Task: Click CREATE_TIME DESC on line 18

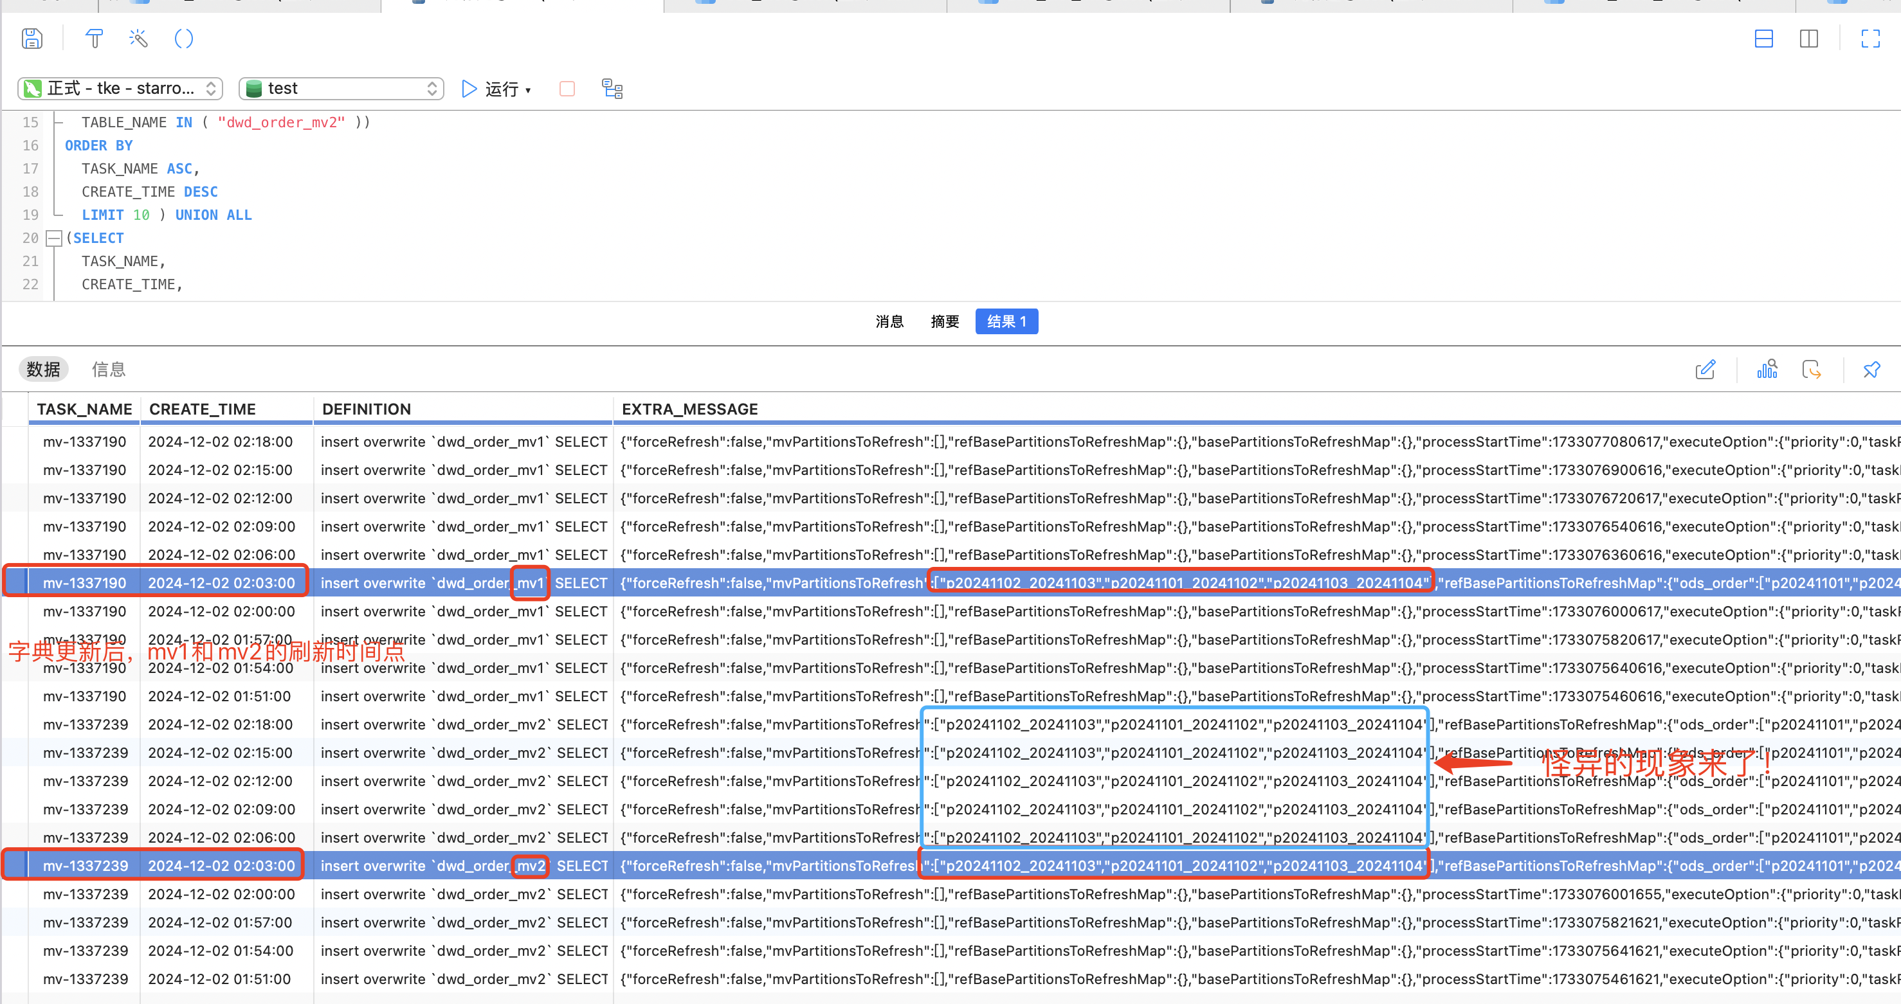Action: [x=150, y=192]
